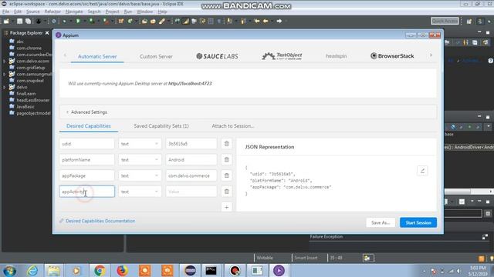This screenshot has width=494, height=277.
Task: Click Quick Access field in Eclipse
Action: (445, 21)
